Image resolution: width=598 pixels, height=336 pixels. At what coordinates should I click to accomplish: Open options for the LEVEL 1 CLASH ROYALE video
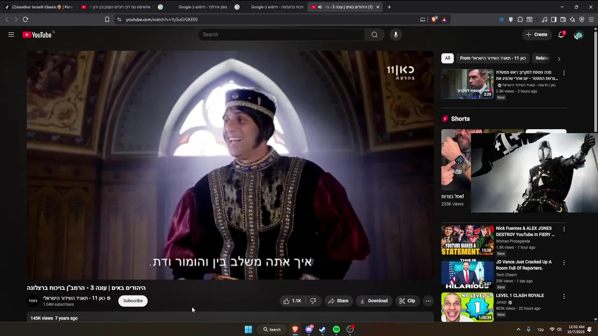[x=564, y=296]
